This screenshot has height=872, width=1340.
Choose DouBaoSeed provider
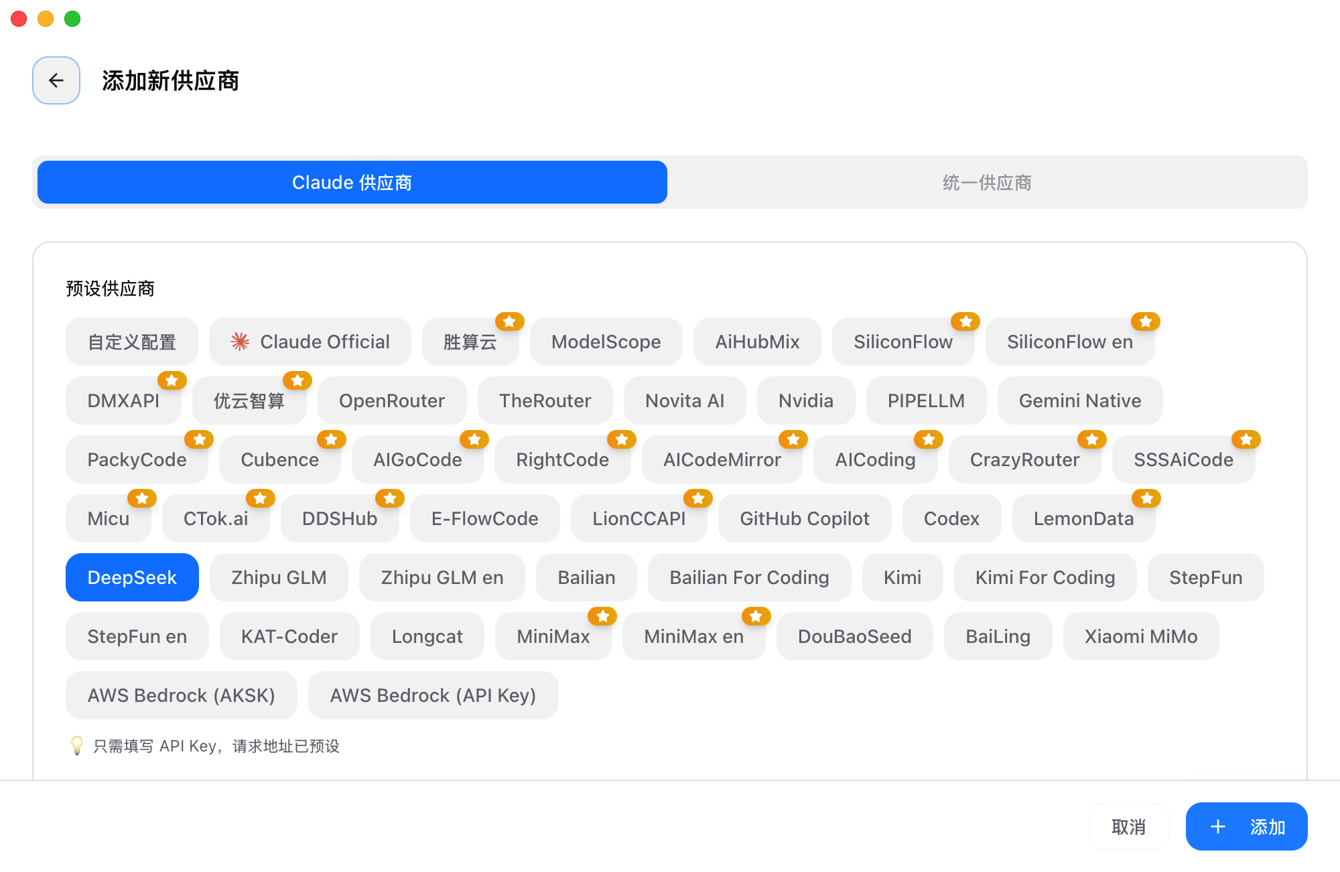pyautogui.click(x=855, y=636)
